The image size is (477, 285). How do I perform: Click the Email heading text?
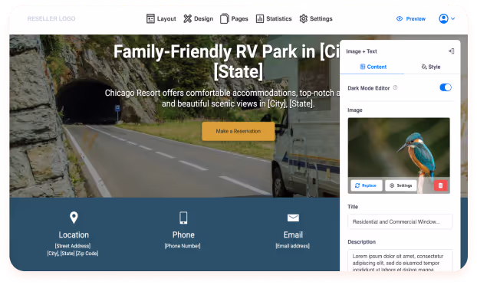tap(293, 235)
